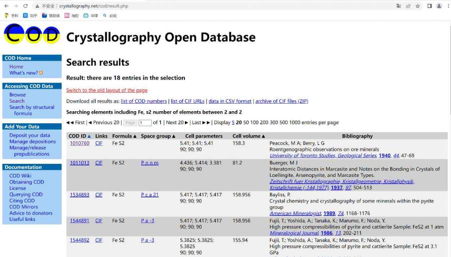Open Manage/release prepublications link
The width and height of the screenshot is (451, 257).
pos(29,151)
